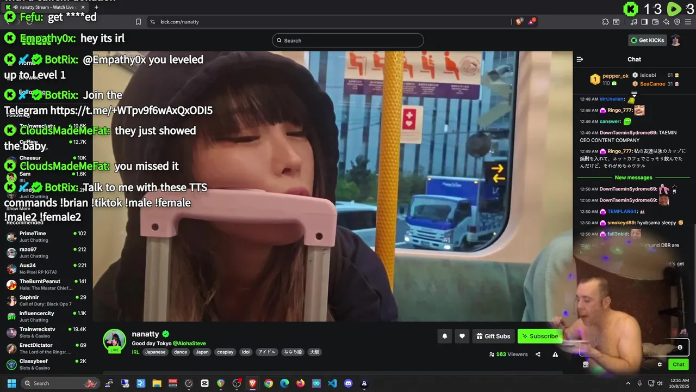Screen dimensions: 696x392
Task: Close the nanatty Stream tab
Action: [83, 7]
